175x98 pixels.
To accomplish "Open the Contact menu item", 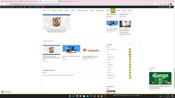I will click(x=124, y=10).
